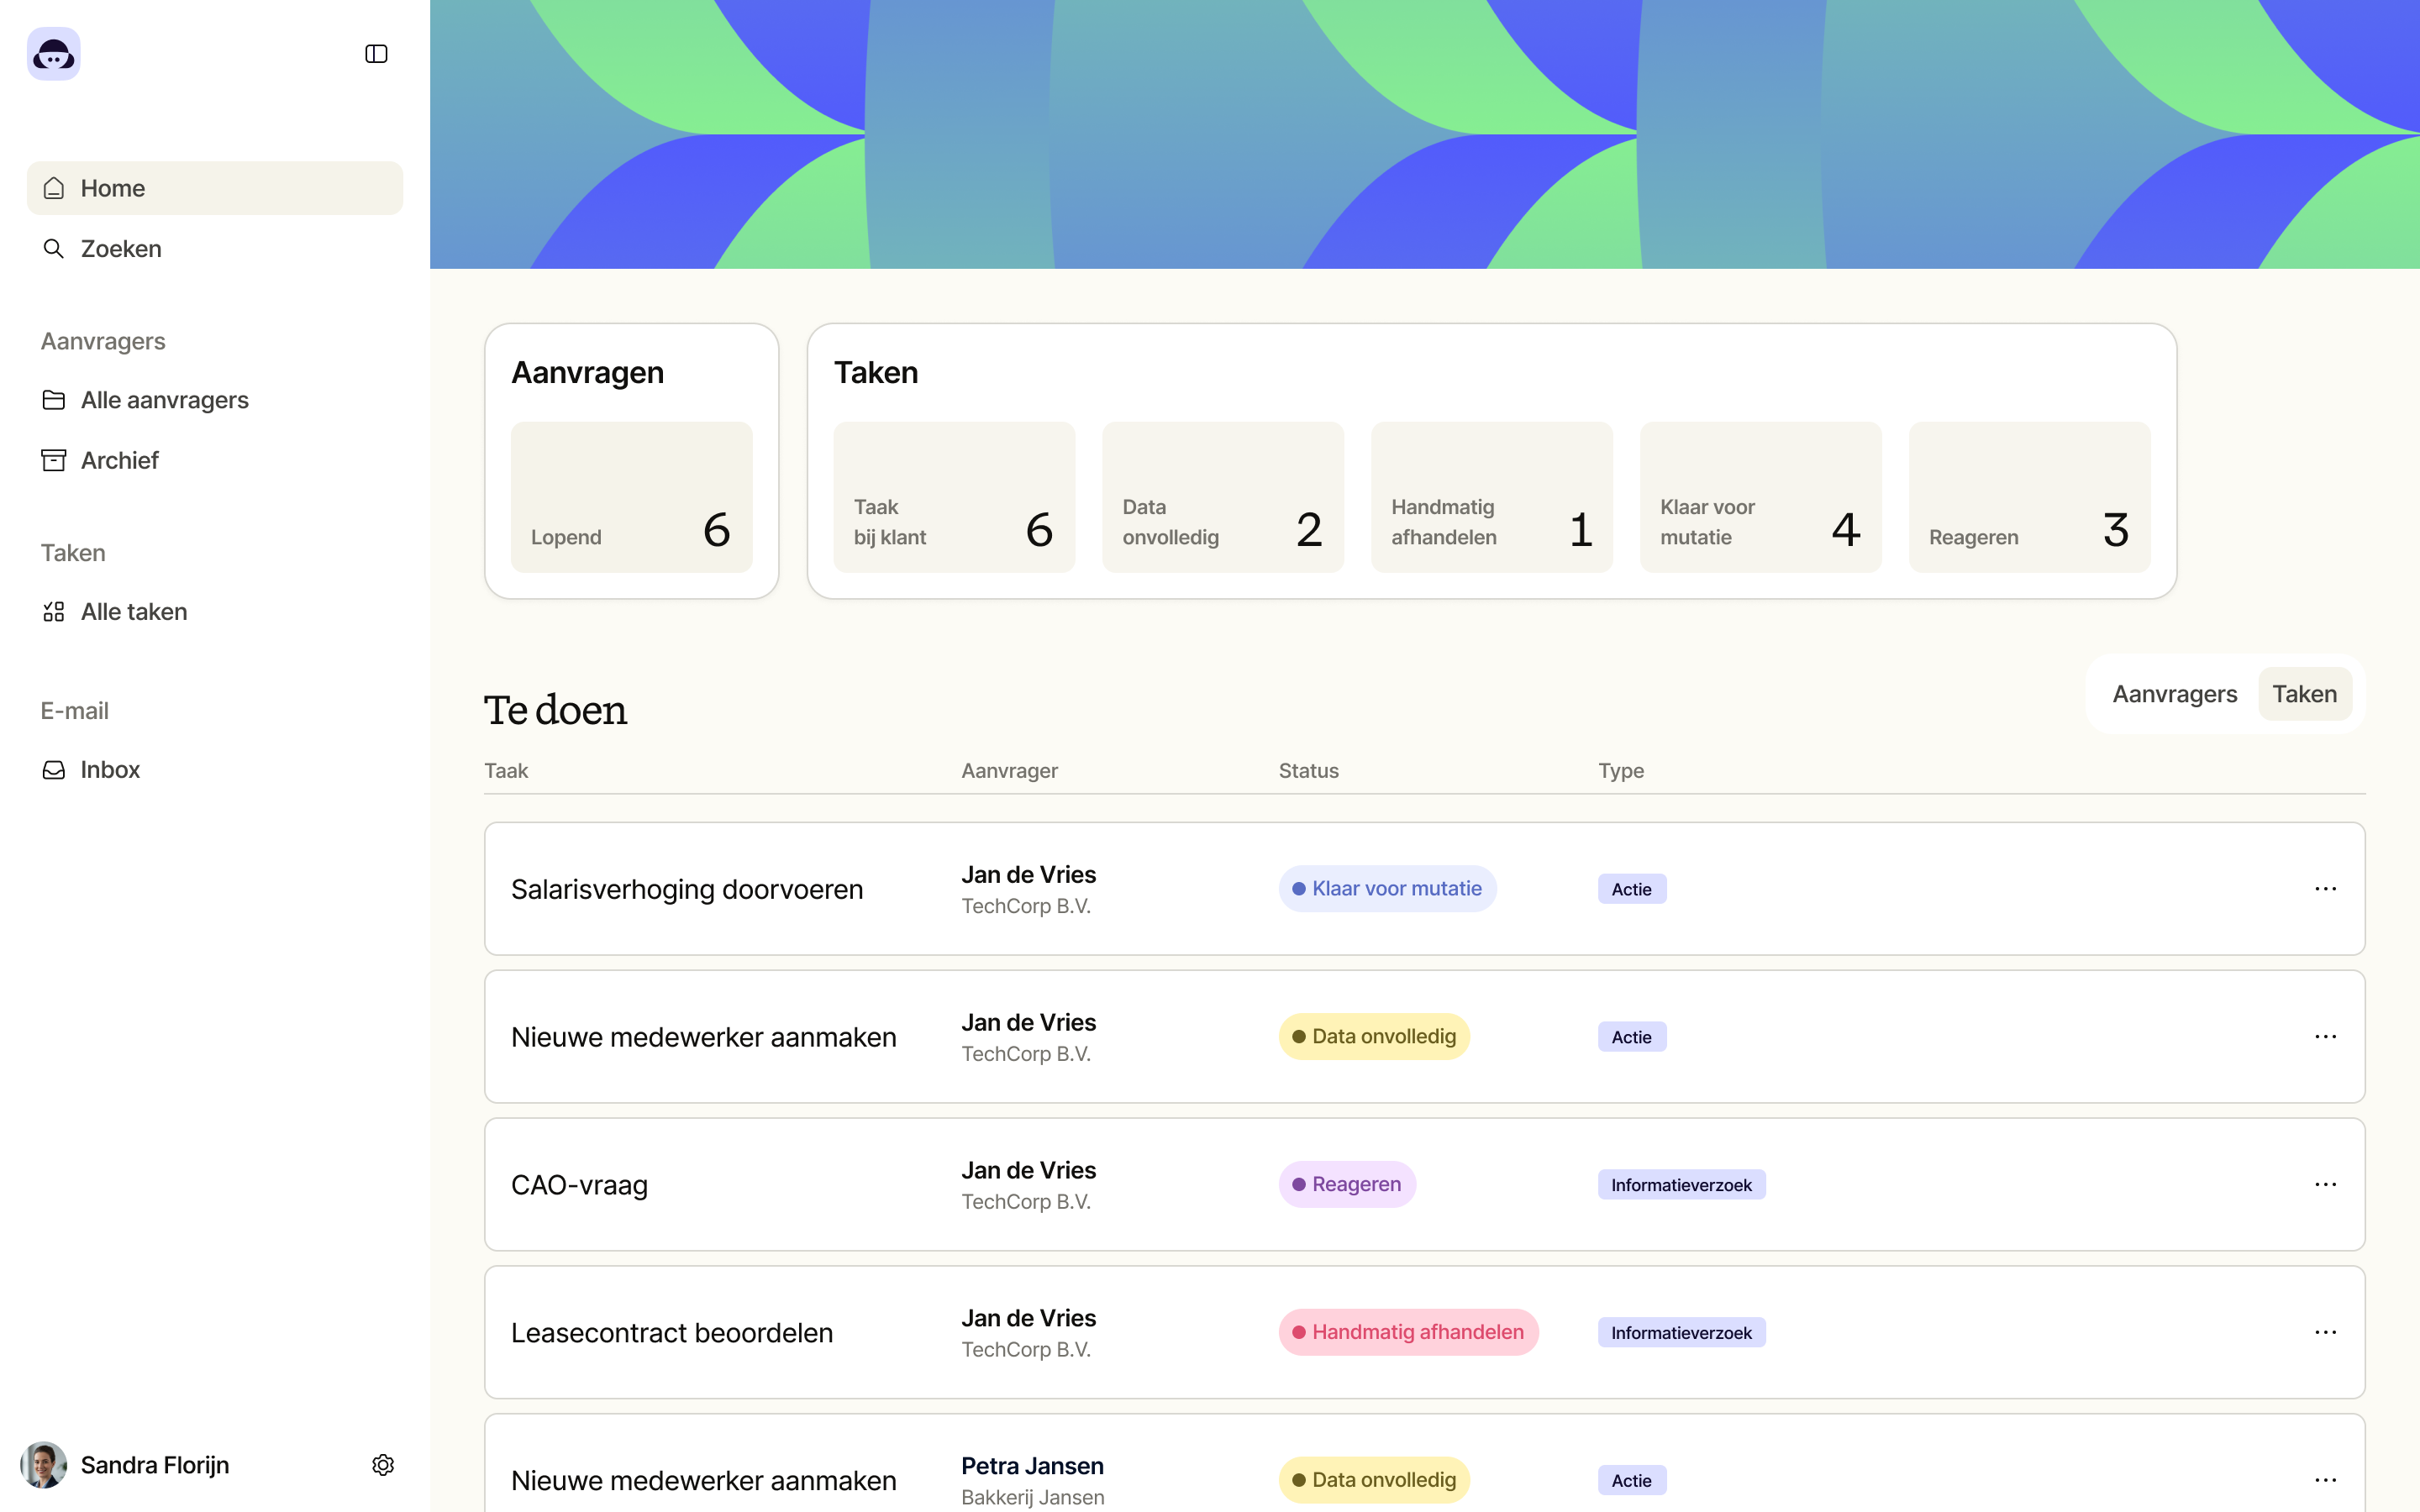Image resolution: width=2420 pixels, height=1512 pixels.
Task: Open the ellipsis menu for Leasecontract beoordelen
Action: (x=2326, y=1331)
